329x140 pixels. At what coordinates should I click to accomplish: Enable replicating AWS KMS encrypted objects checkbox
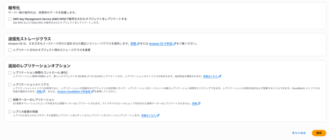[x=10, y=19]
